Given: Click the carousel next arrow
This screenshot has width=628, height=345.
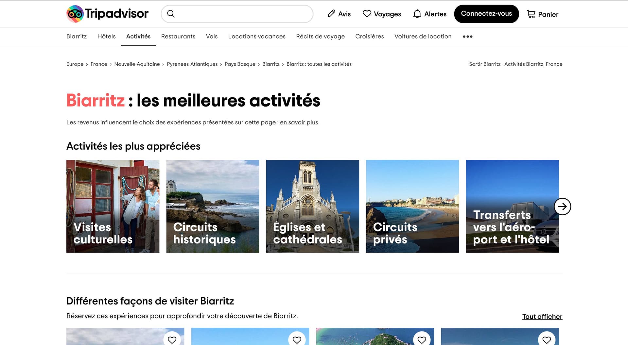Looking at the screenshot, I should pos(563,206).
